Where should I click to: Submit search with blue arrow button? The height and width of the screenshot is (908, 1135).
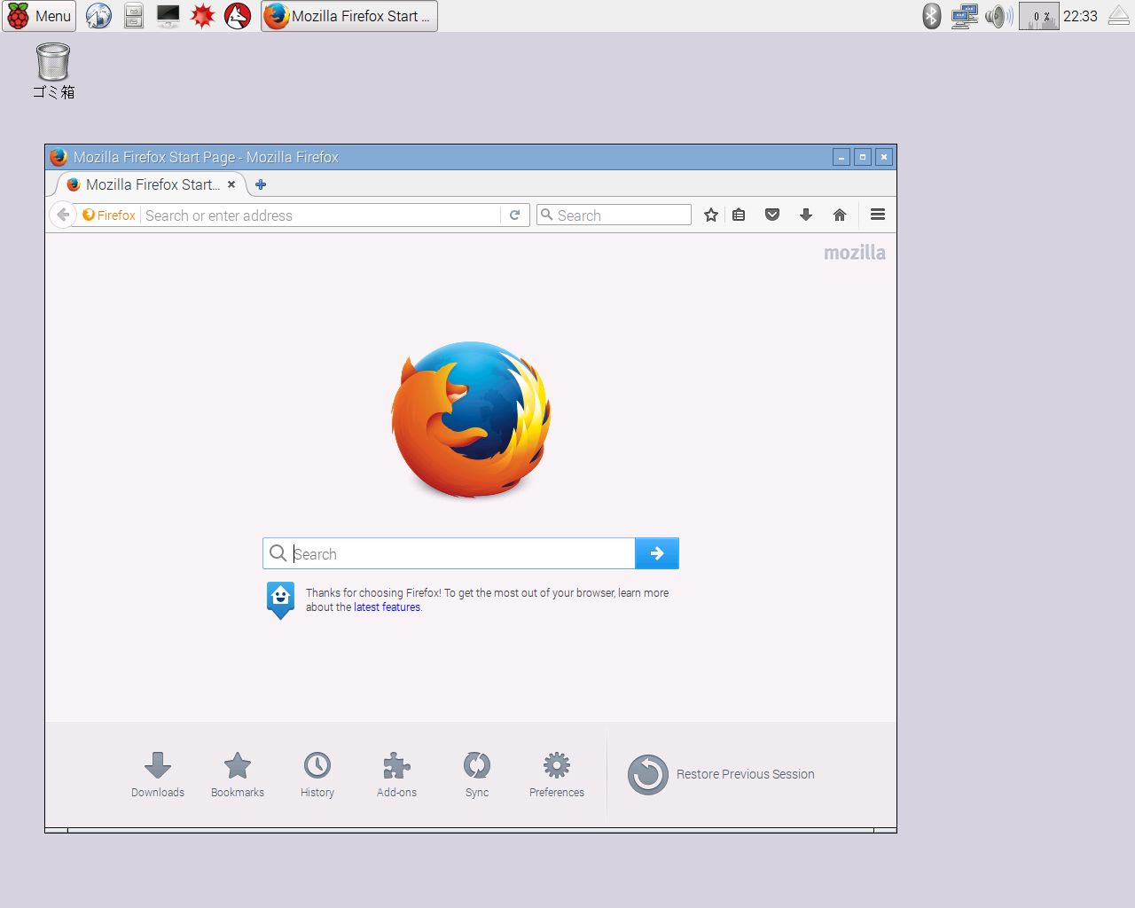click(x=657, y=553)
